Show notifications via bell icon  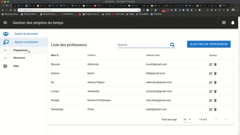click(x=233, y=22)
